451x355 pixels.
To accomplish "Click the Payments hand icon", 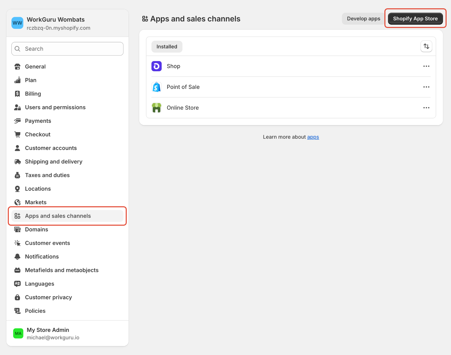I will pyautogui.click(x=17, y=121).
